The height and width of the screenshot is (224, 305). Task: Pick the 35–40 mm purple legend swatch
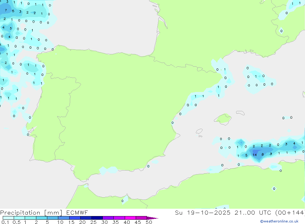(119, 218)
